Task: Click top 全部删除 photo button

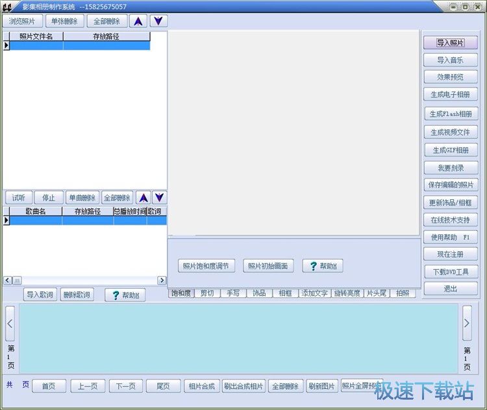Action: [x=107, y=21]
